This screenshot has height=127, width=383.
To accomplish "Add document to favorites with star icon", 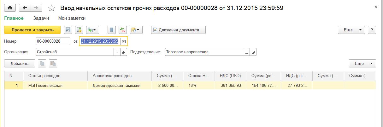I will pos(52,8).
